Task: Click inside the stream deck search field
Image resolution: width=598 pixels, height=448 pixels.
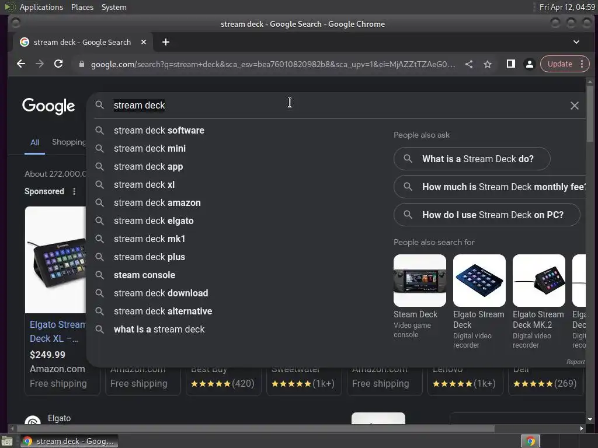Action: pyautogui.click(x=336, y=106)
